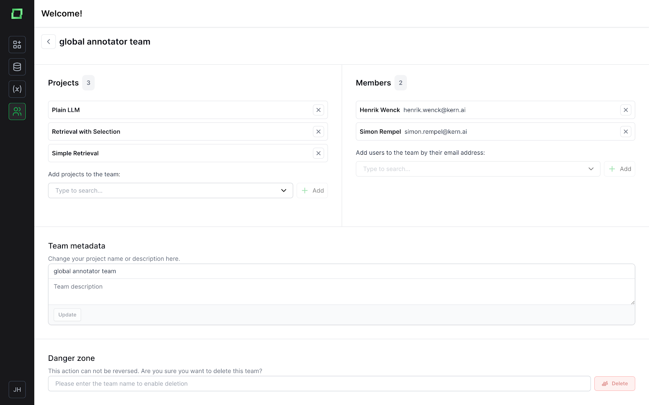649x405 pixels.
Task: Click Add button for members
Action: [619, 169]
